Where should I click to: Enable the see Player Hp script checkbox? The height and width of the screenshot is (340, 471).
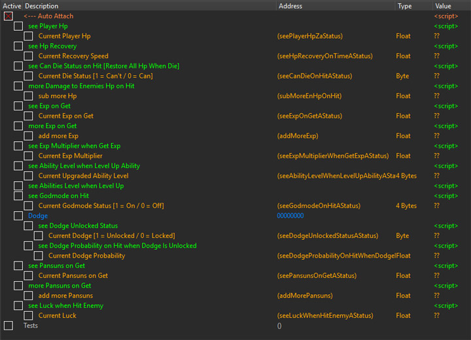point(18,26)
